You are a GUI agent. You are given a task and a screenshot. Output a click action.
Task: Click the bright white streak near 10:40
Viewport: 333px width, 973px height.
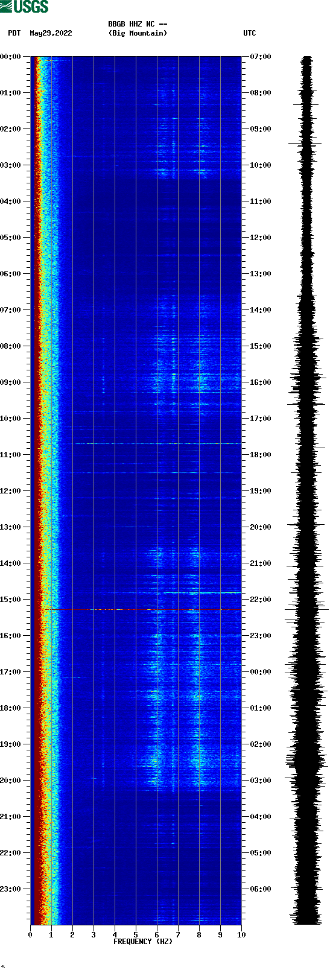tap(157, 444)
